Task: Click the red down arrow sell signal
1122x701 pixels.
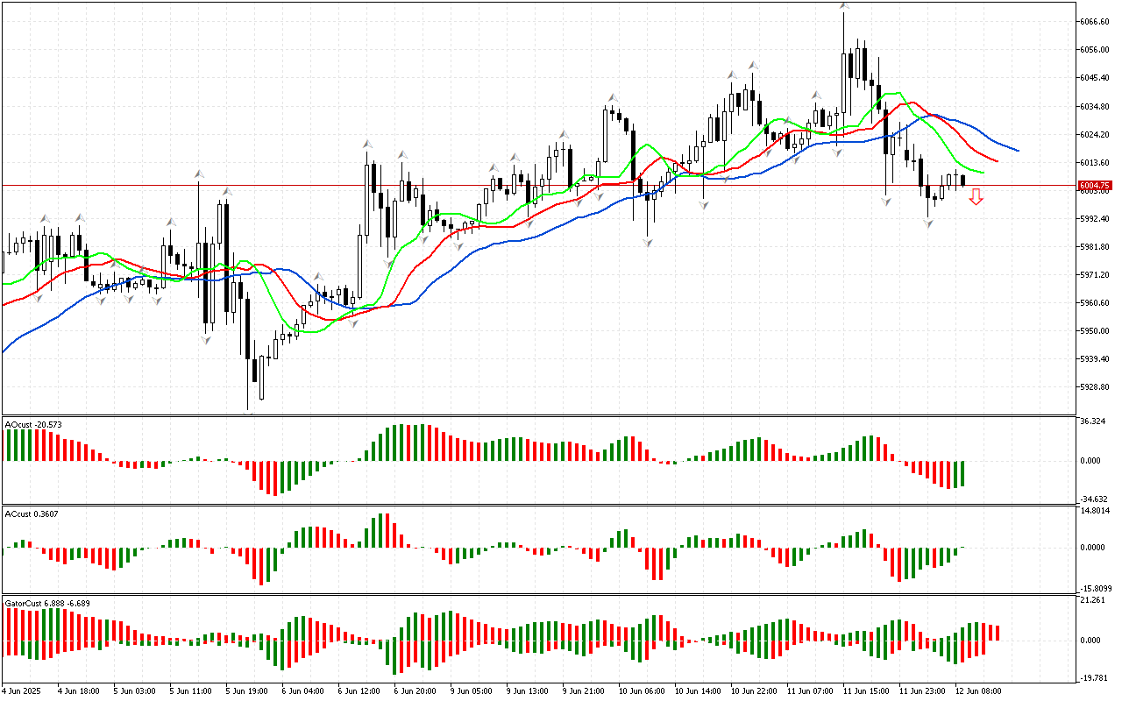Action: [x=976, y=197]
